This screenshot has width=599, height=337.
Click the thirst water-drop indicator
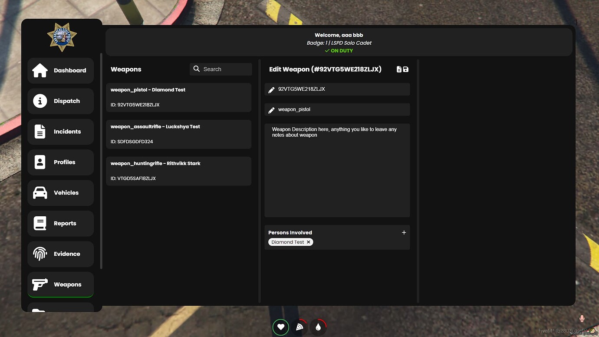pos(318,327)
